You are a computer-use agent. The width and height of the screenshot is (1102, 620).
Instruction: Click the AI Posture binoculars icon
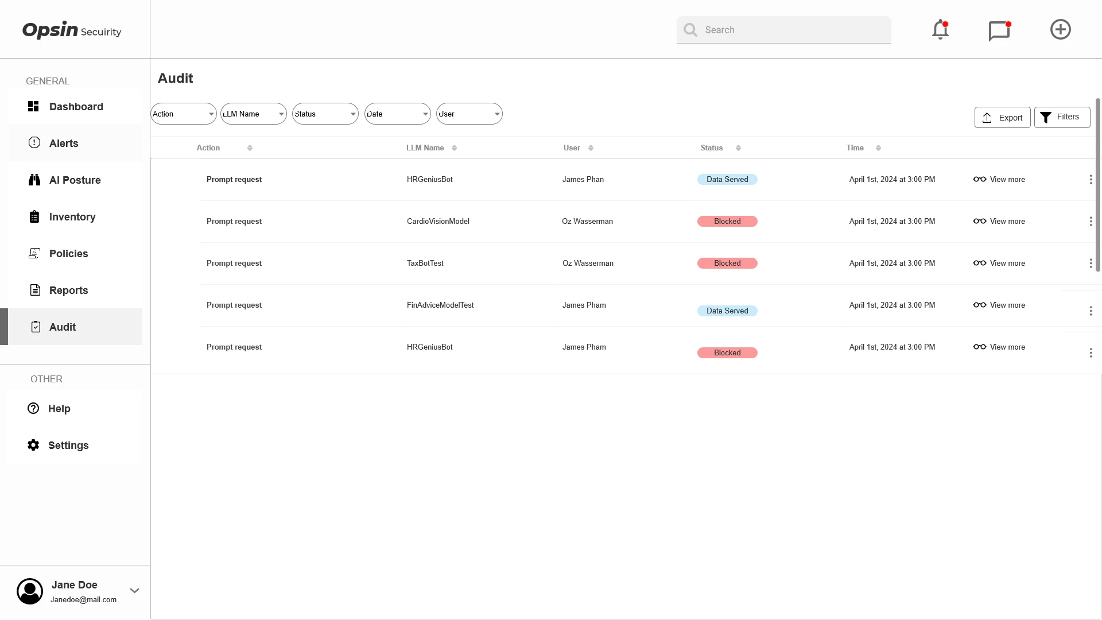(34, 180)
